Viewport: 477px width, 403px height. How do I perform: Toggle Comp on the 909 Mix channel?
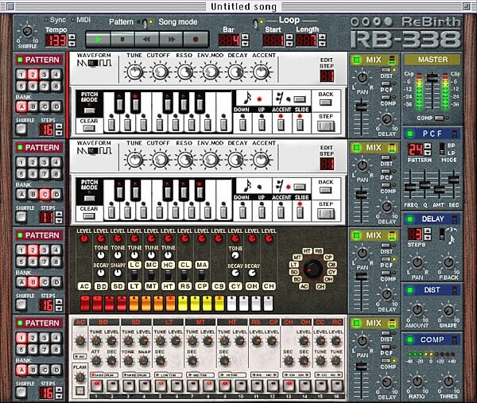pos(386,361)
